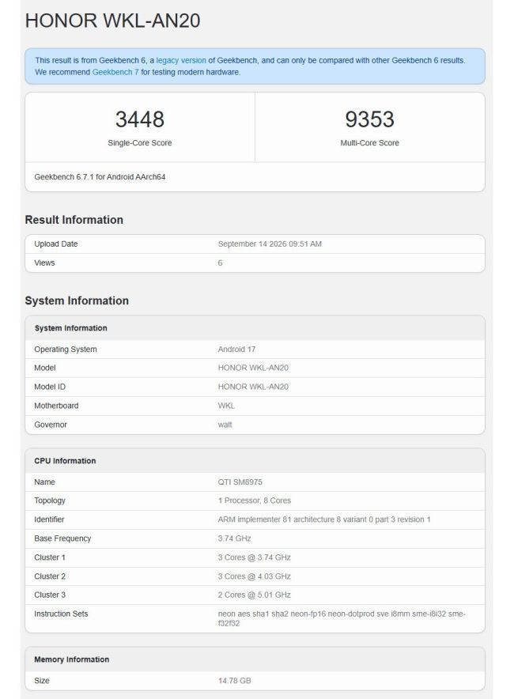Click the instruction sets list starting 'neon aes'
This screenshot has height=699, width=514.
(x=342, y=619)
